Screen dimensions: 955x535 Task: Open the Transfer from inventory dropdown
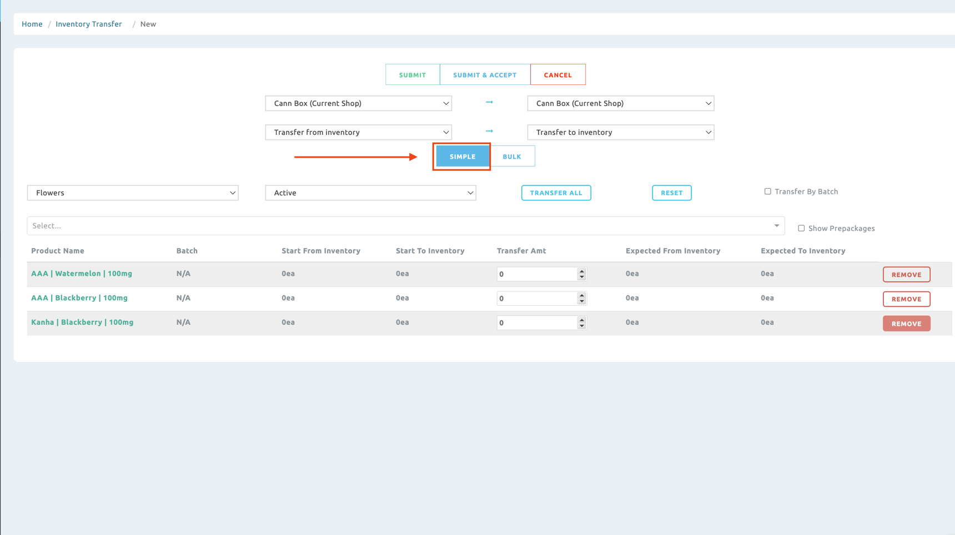click(x=358, y=132)
